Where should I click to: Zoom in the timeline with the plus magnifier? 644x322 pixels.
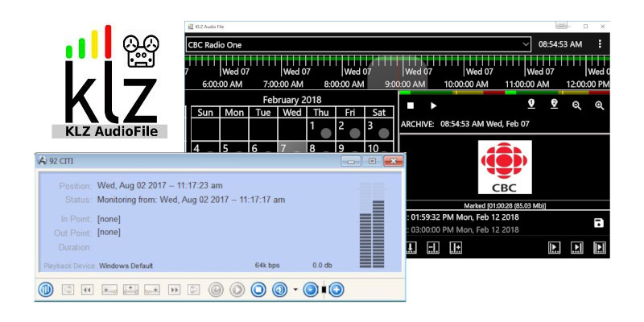599,105
